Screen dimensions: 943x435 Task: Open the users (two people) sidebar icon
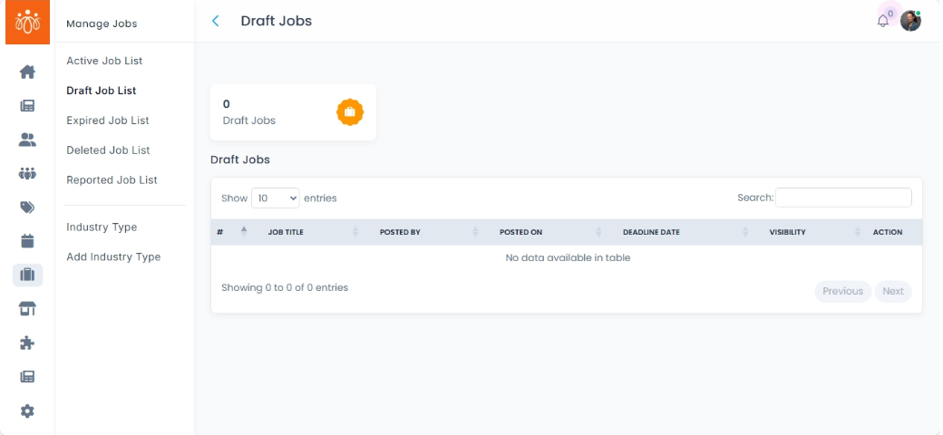tap(27, 140)
